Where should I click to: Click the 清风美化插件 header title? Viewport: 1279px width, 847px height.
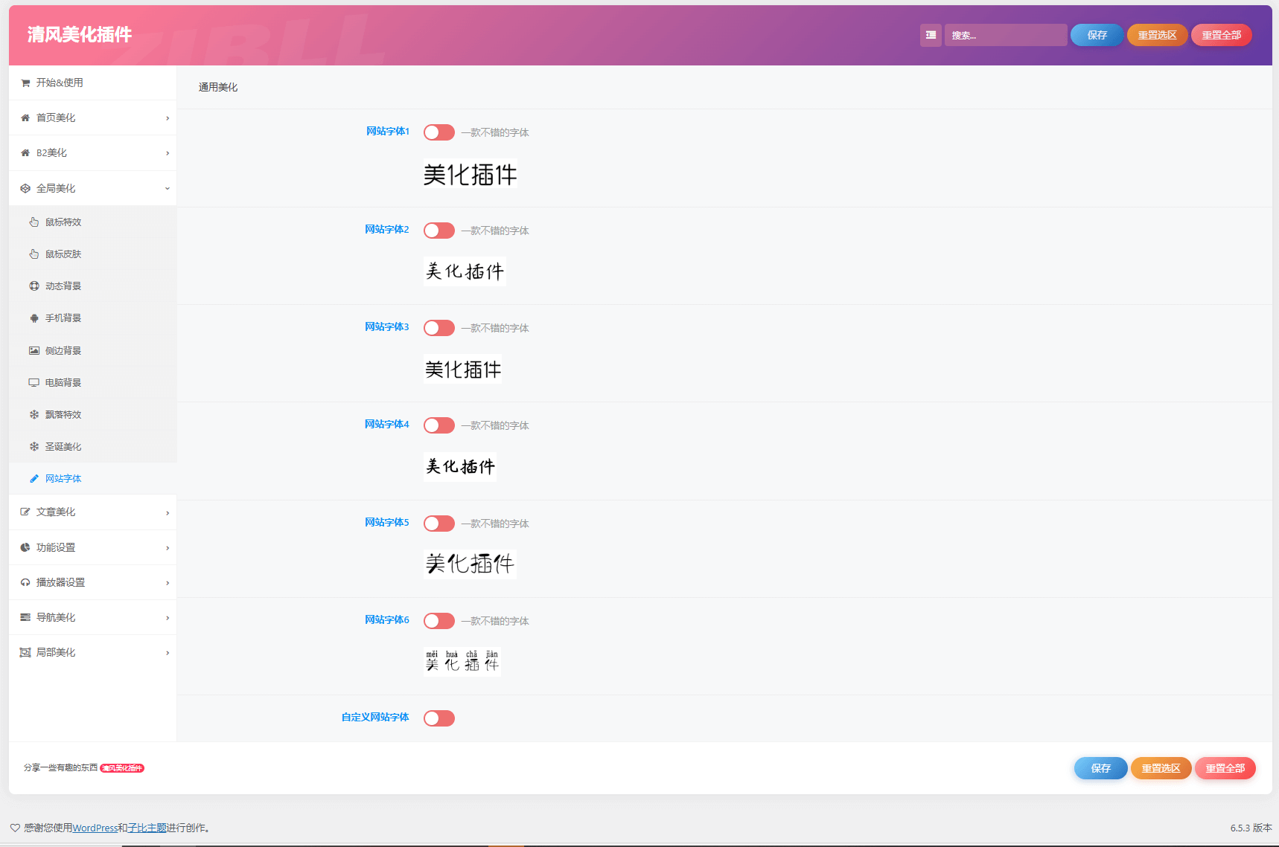pos(80,34)
